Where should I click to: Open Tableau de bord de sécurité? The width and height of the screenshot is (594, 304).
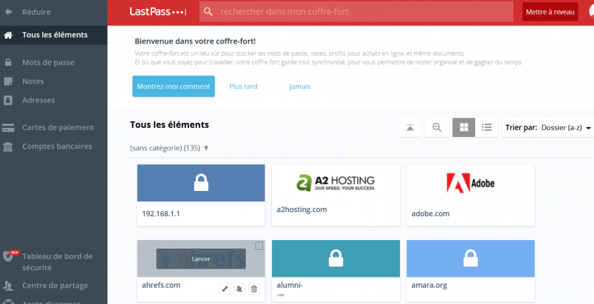tap(57, 262)
